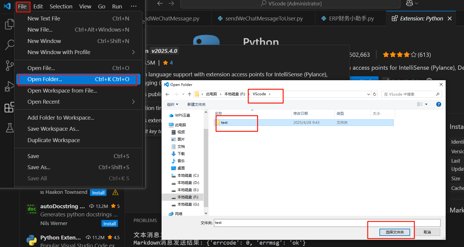This screenshot has height=247, width=464.
Task: Open the Search view in activity bar
Action: [x=9, y=45]
